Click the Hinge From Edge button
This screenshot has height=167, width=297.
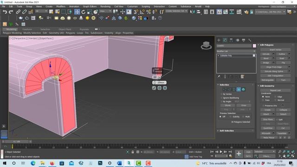[x=274, y=67]
